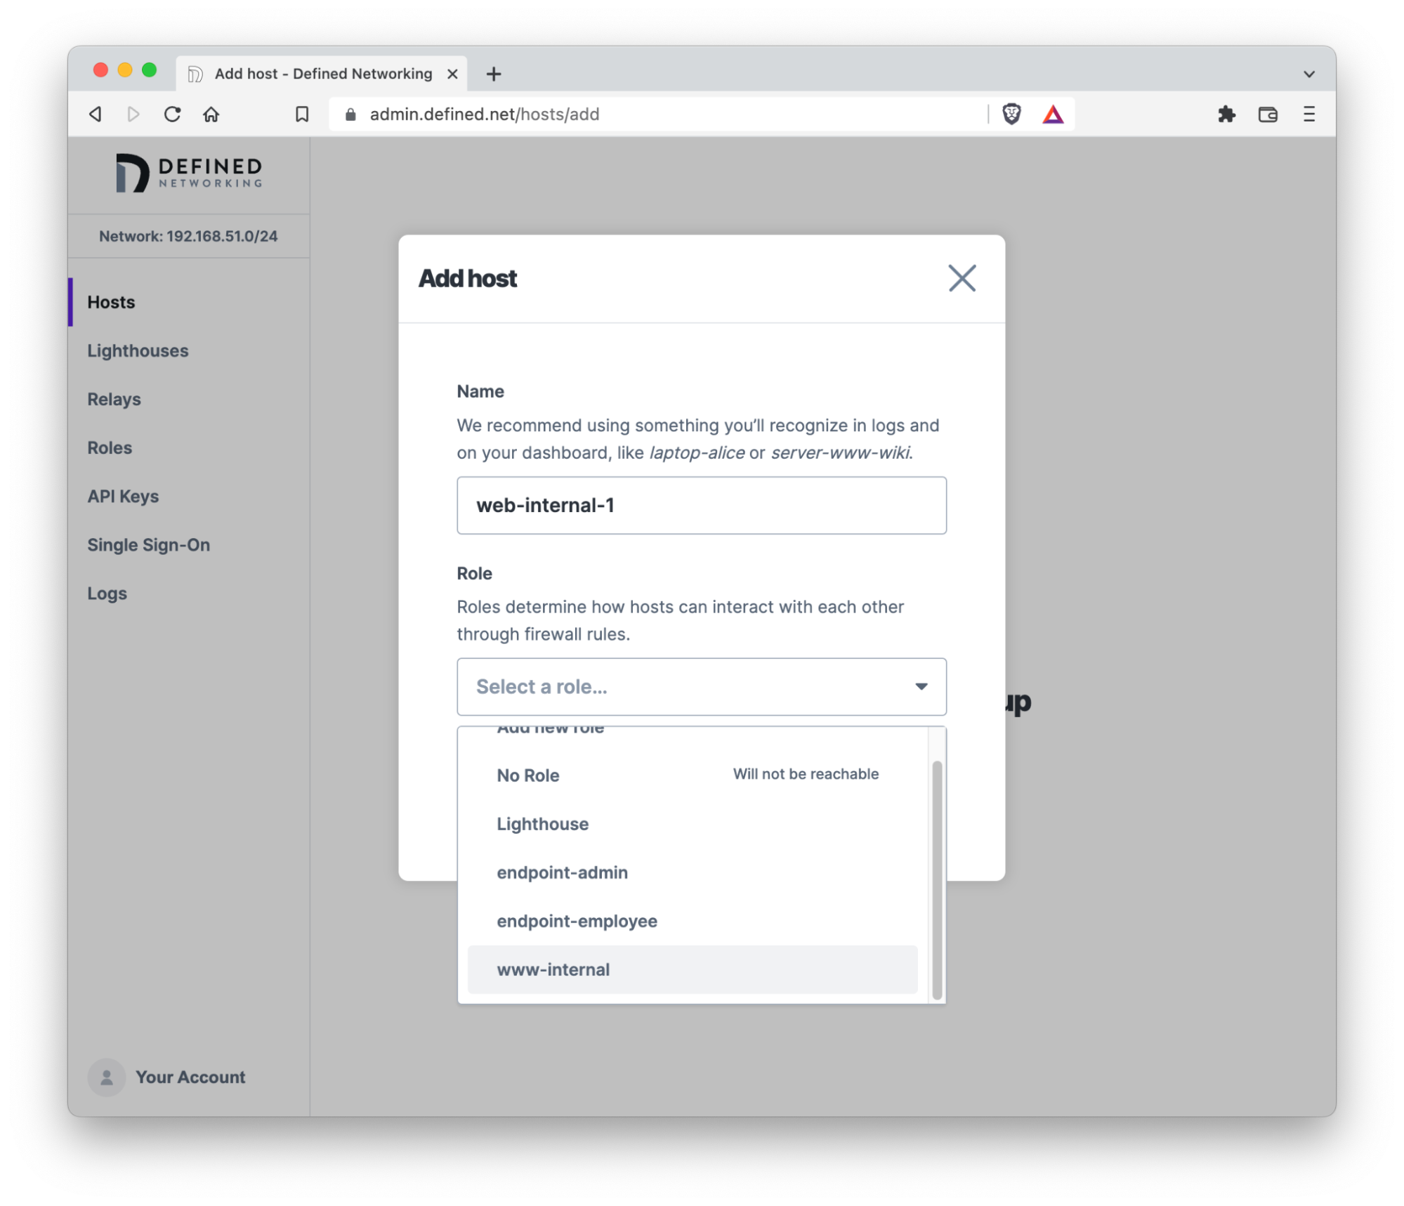Reload the page

(172, 114)
